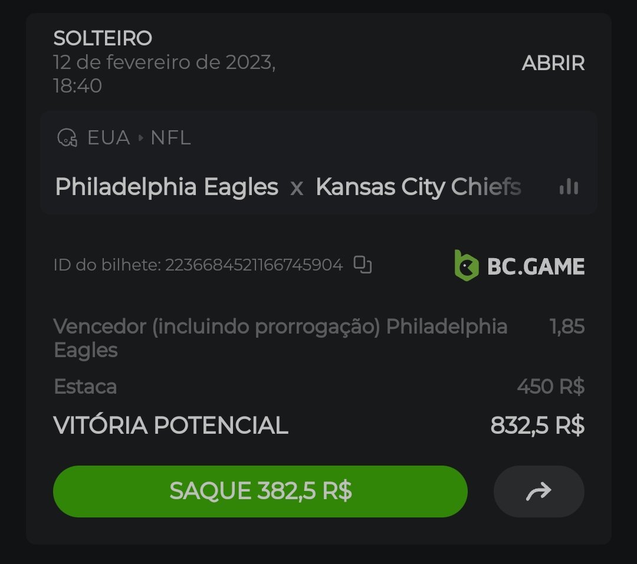Click the ticket ID number text
This screenshot has width=637, height=564.
pyautogui.click(x=254, y=265)
